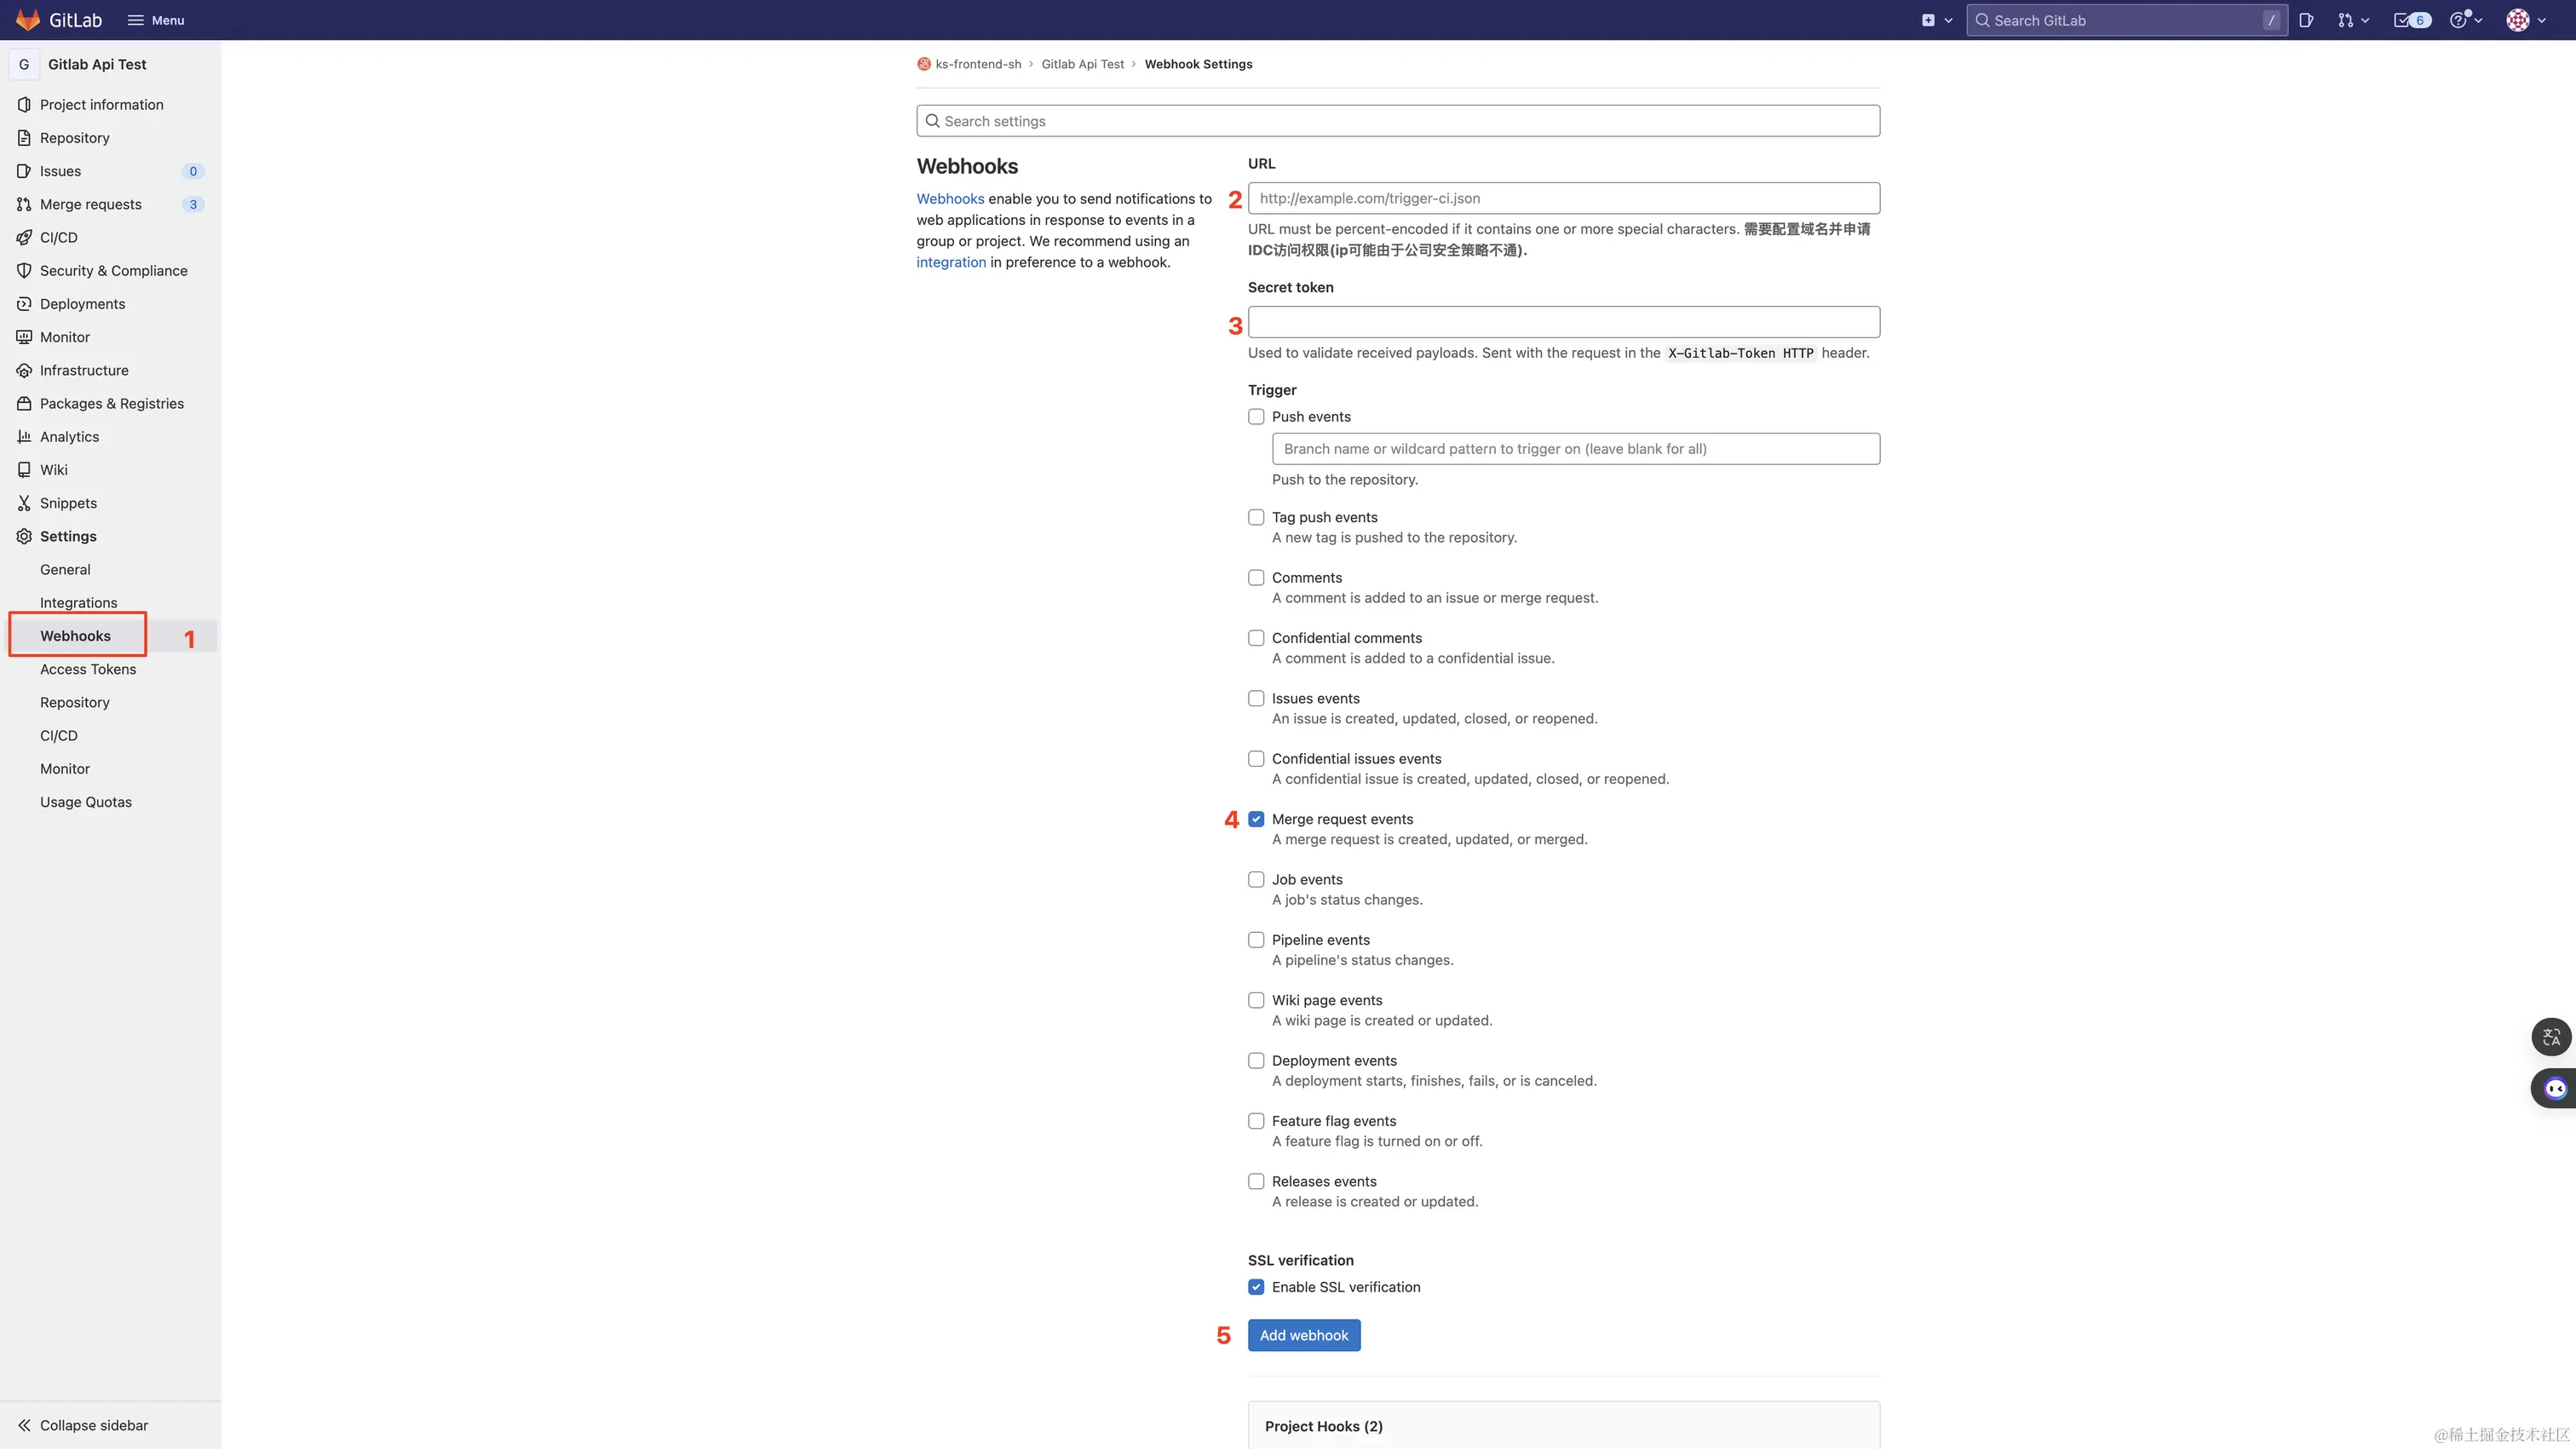Click the floating chat bot icon

click(x=2555, y=1088)
